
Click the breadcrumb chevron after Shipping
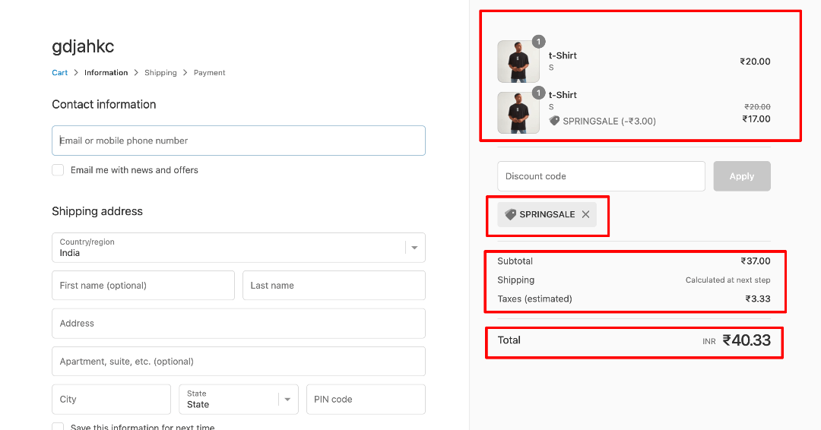(185, 73)
